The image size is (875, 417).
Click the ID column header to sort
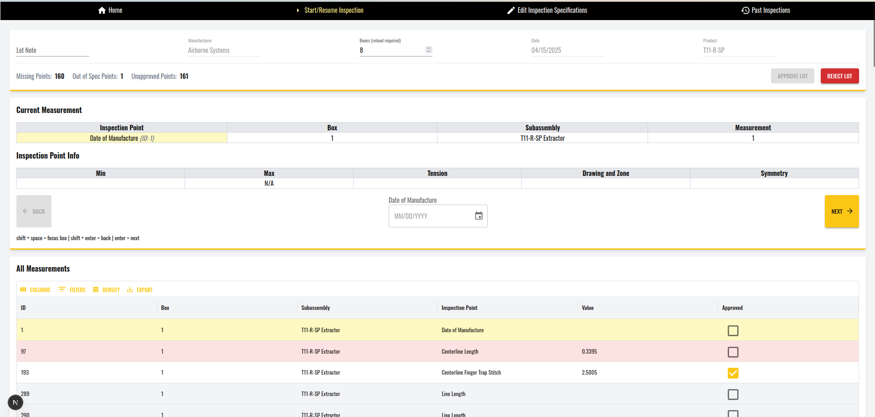[23, 308]
